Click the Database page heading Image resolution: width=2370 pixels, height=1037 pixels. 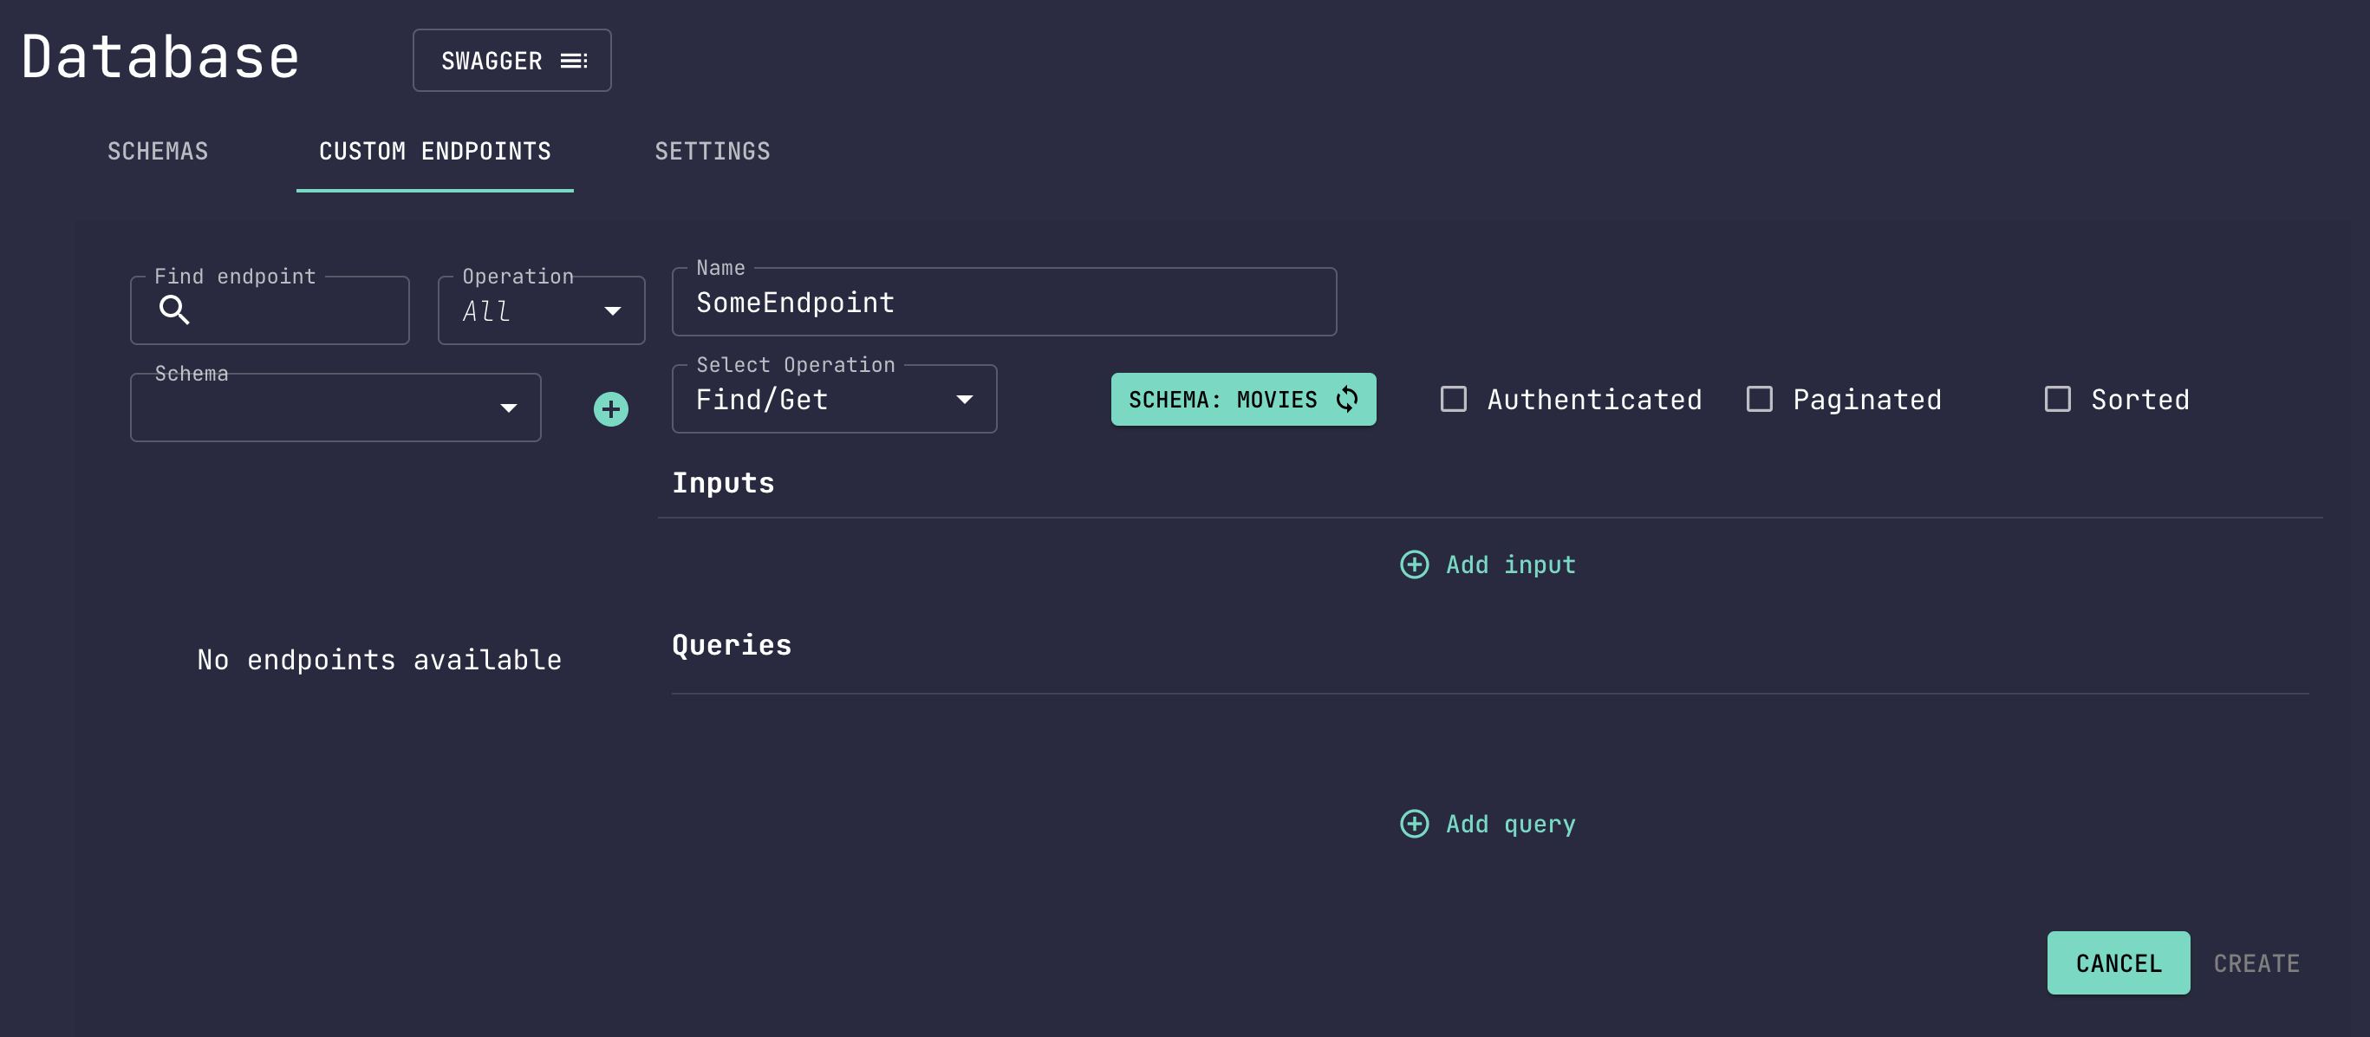point(160,57)
